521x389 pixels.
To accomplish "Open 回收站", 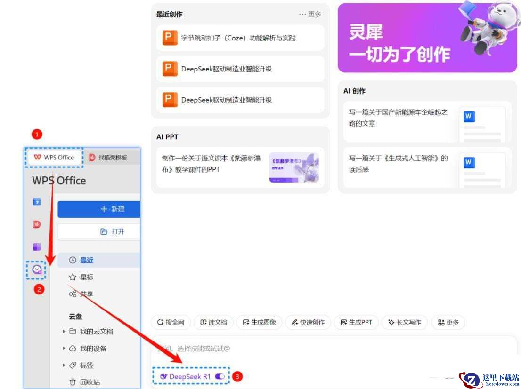I will pyautogui.click(x=90, y=382).
